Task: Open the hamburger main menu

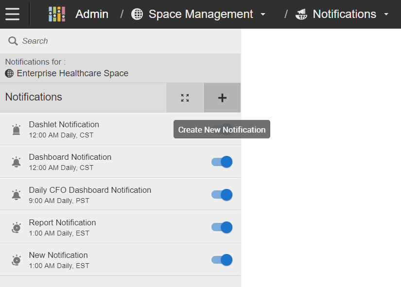Action: pos(12,14)
